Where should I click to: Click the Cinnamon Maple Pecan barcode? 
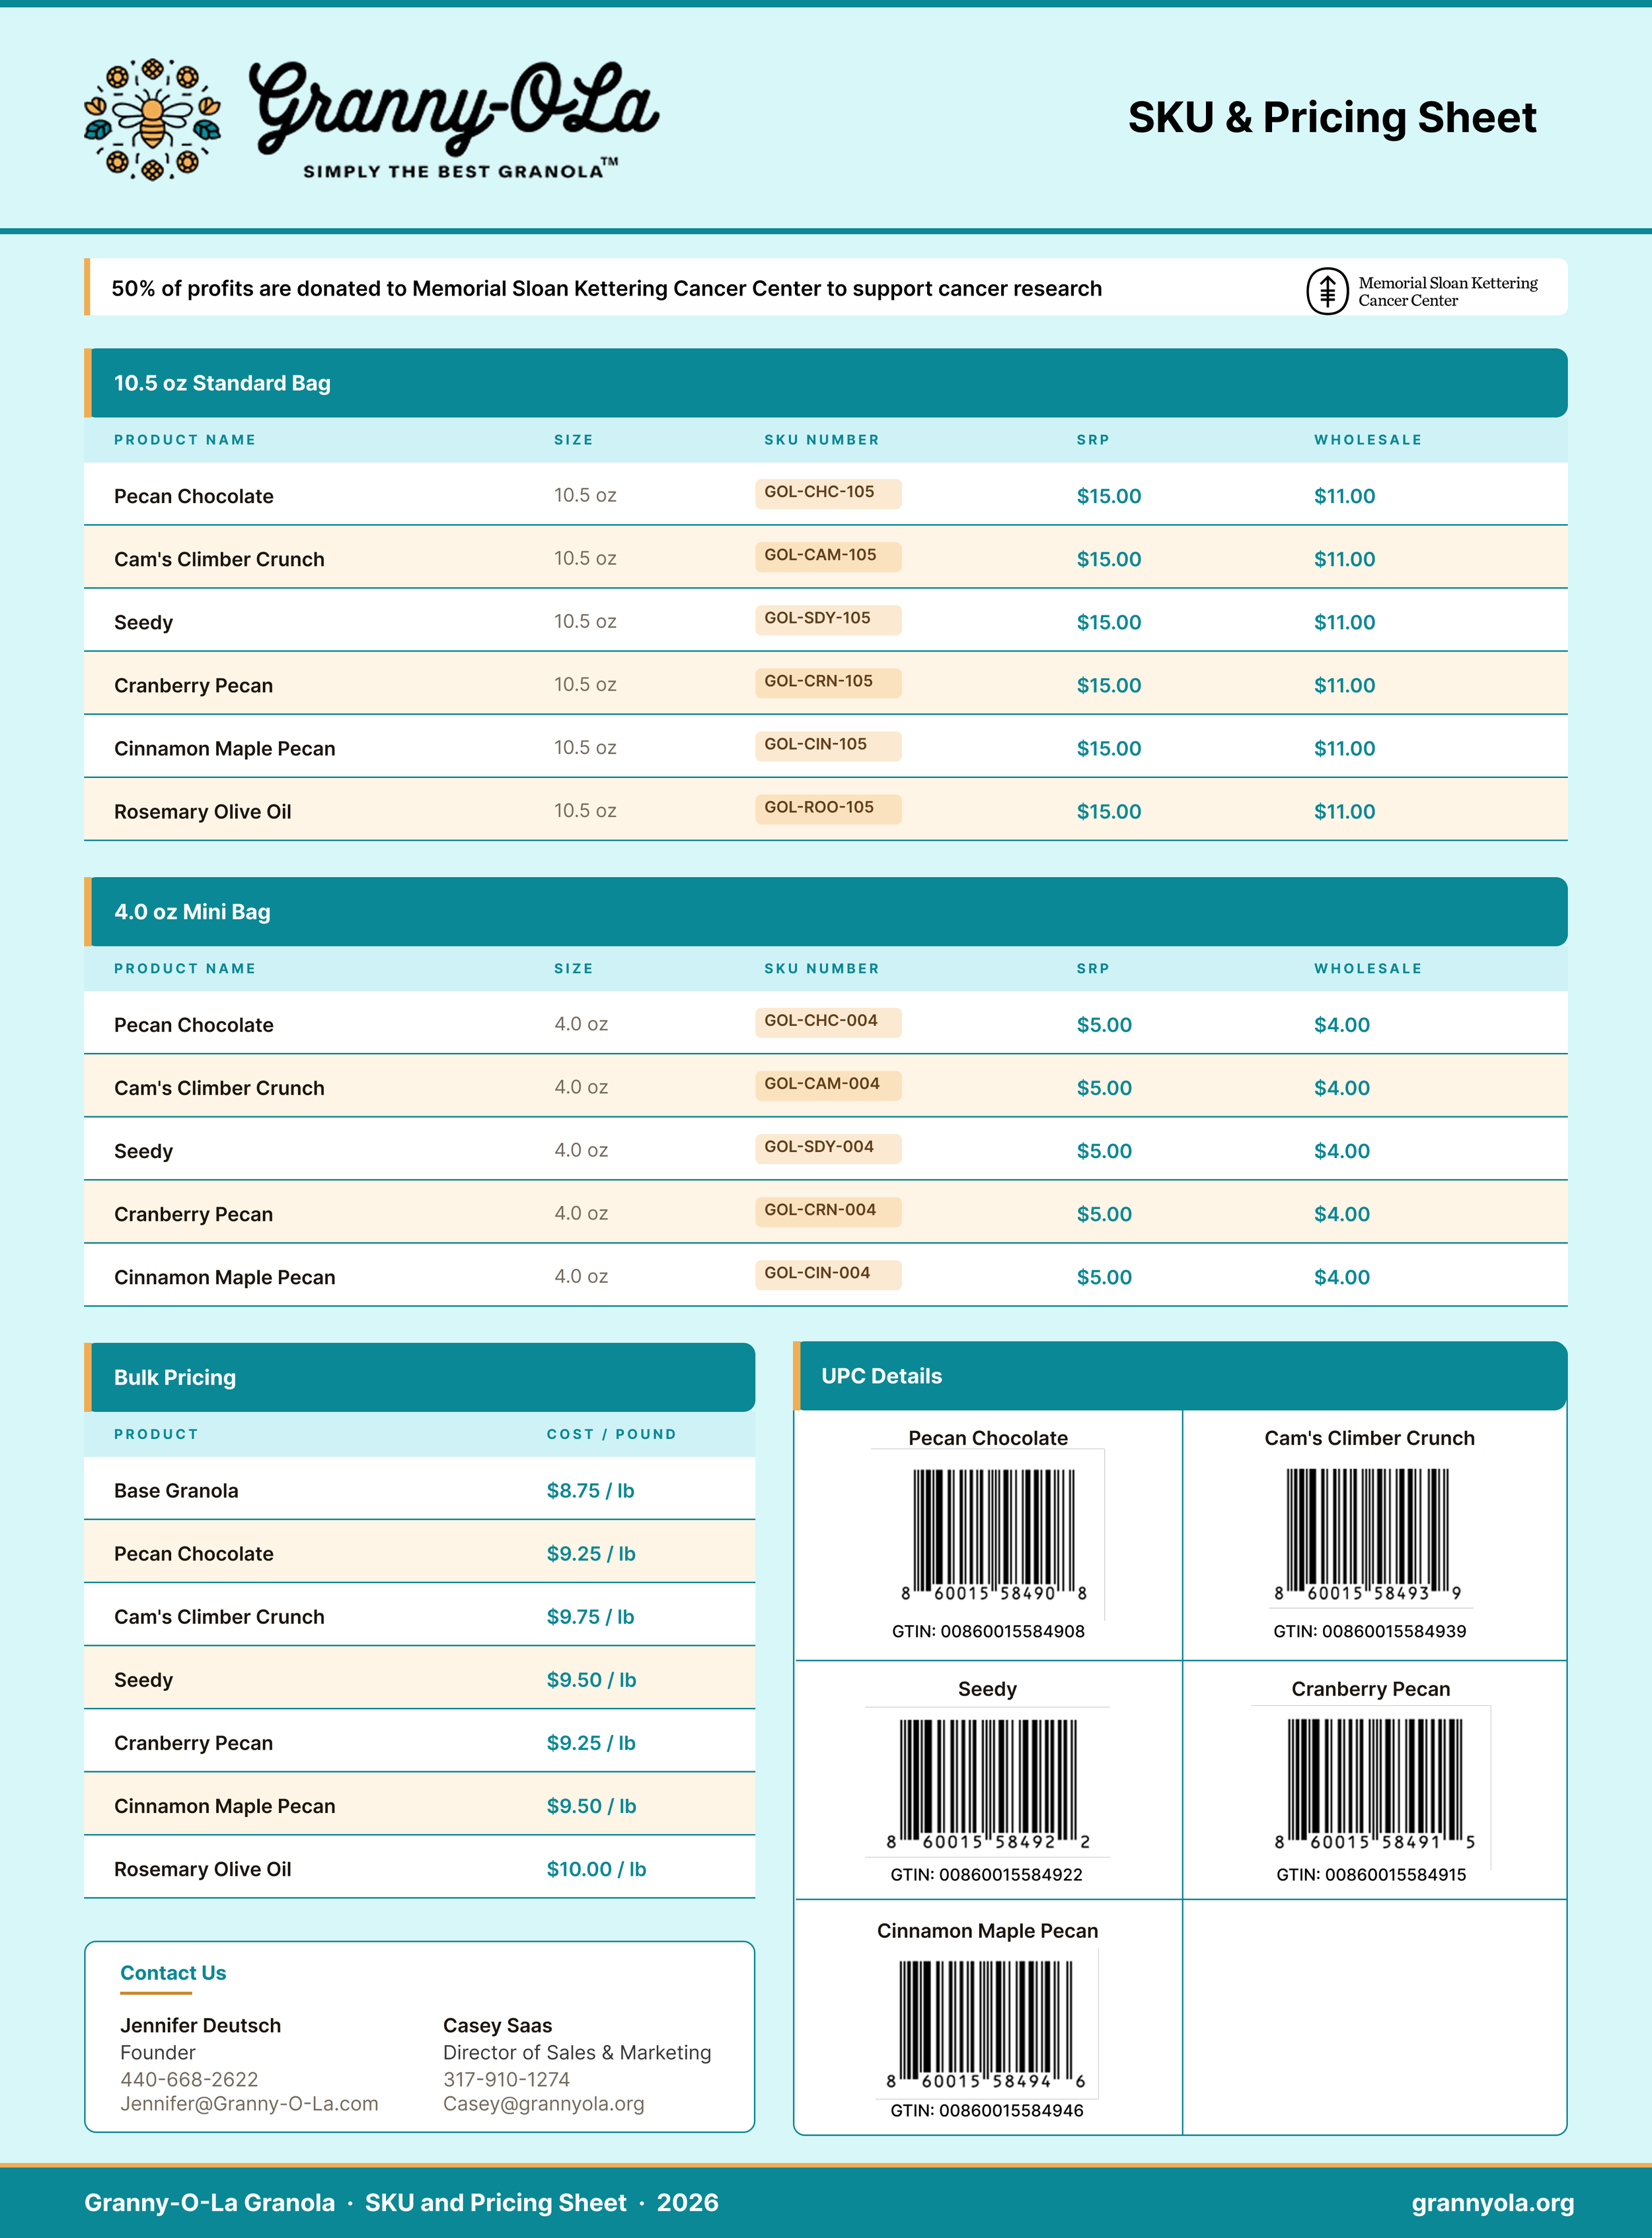click(986, 2024)
